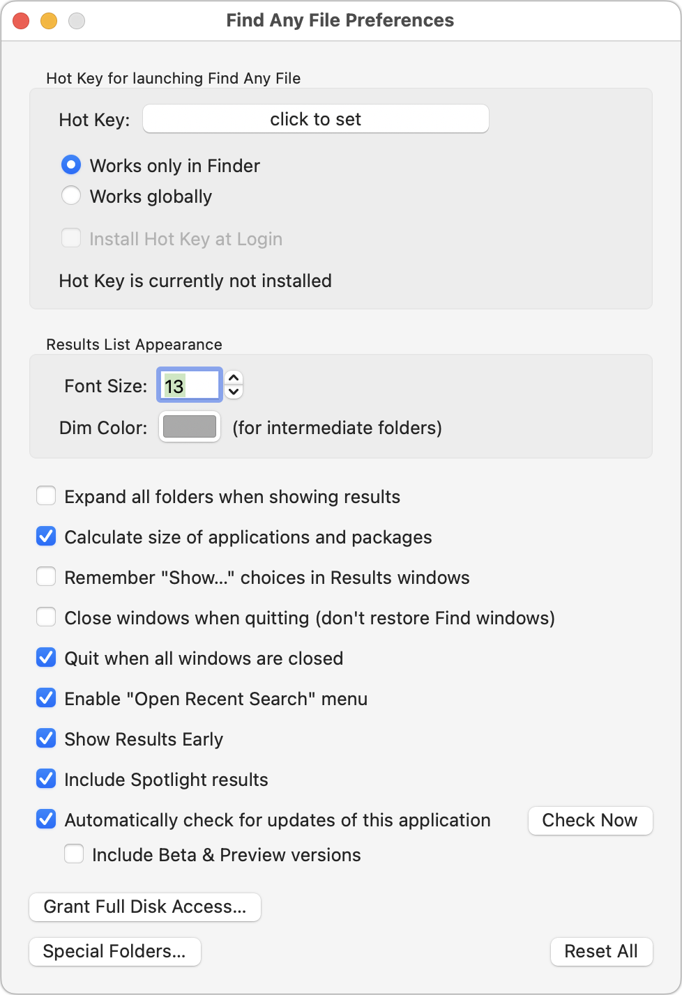Open 'Special Folders…' settings
682x995 pixels.
[x=115, y=951]
